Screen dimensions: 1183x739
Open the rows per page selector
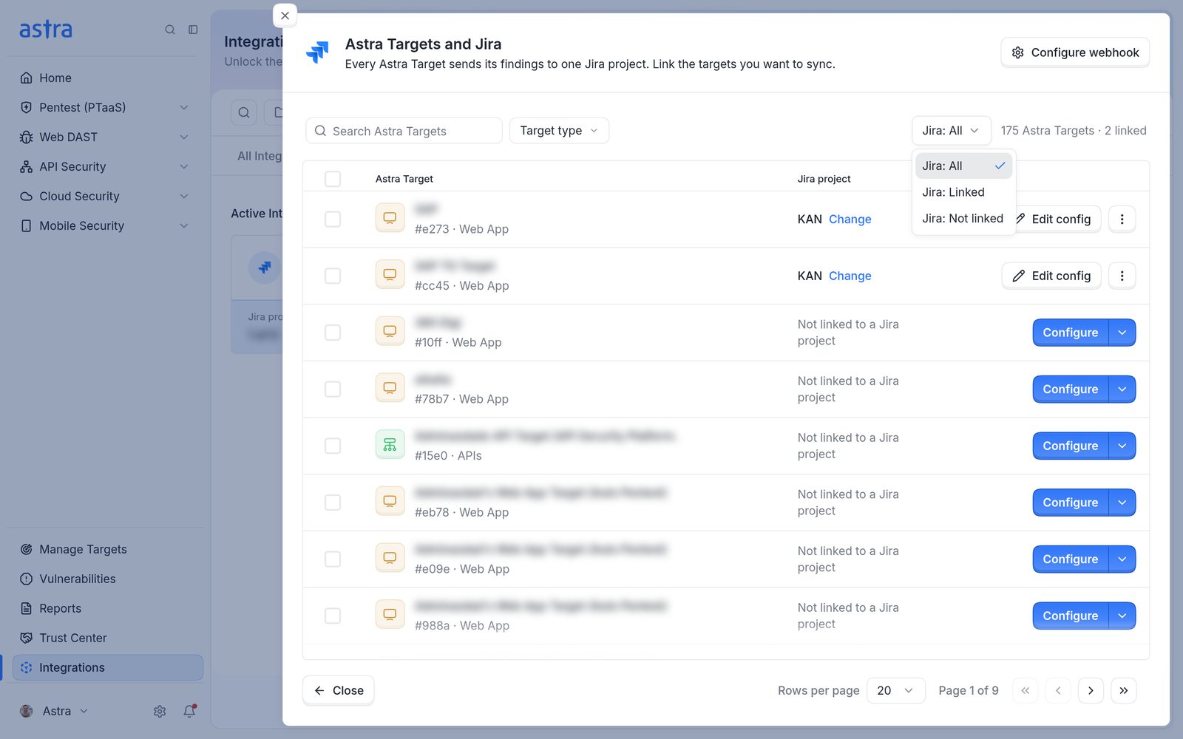tap(895, 690)
